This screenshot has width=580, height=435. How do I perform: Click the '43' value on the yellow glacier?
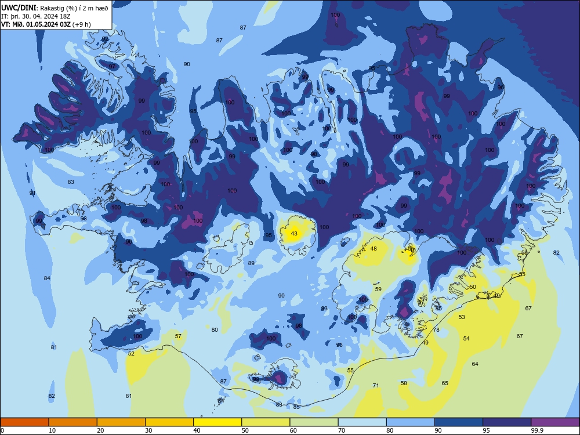click(x=294, y=233)
